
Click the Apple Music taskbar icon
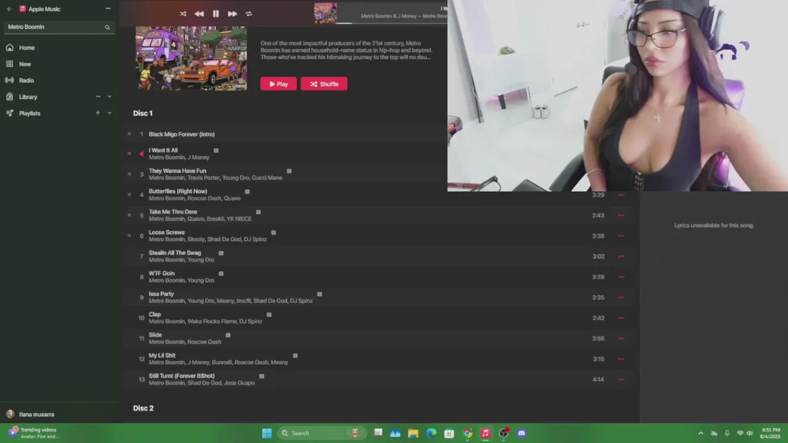[x=486, y=433]
